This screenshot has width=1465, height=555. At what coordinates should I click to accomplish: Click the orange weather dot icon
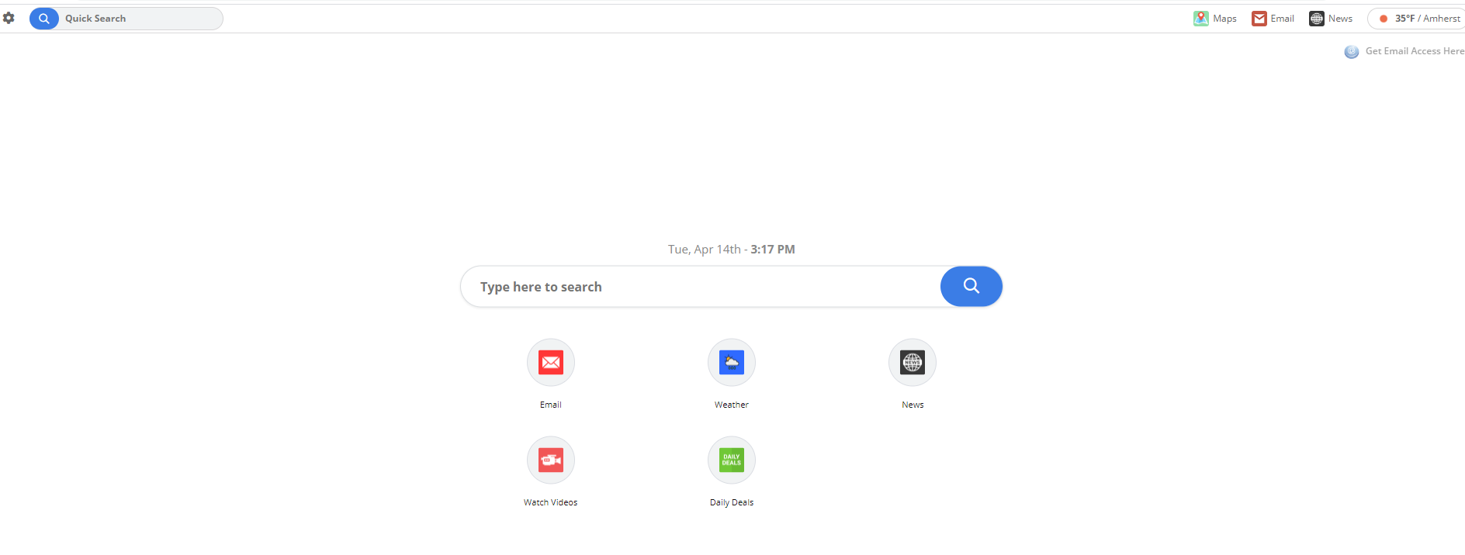click(1384, 19)
